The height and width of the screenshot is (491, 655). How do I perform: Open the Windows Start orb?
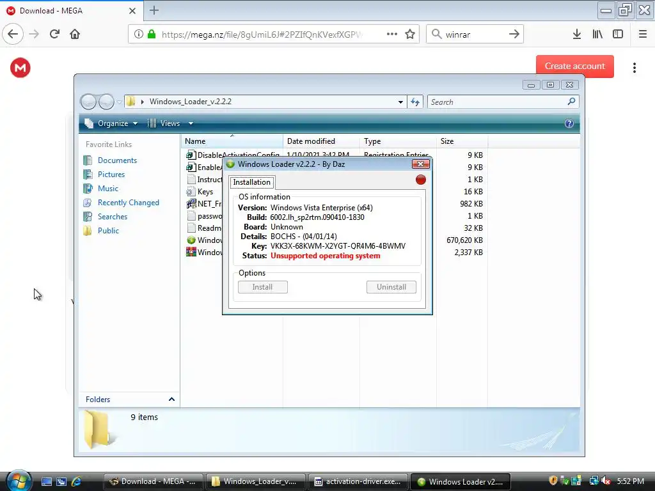[x=19, y=480]
